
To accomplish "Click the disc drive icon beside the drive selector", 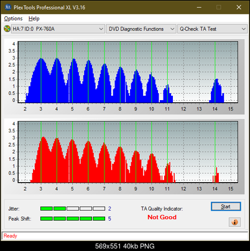I will point(7,29).
